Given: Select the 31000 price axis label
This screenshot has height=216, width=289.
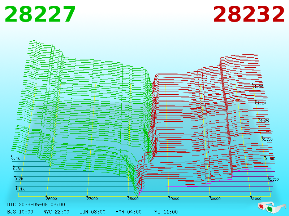Looking at the screenshot, I should 256,199.
